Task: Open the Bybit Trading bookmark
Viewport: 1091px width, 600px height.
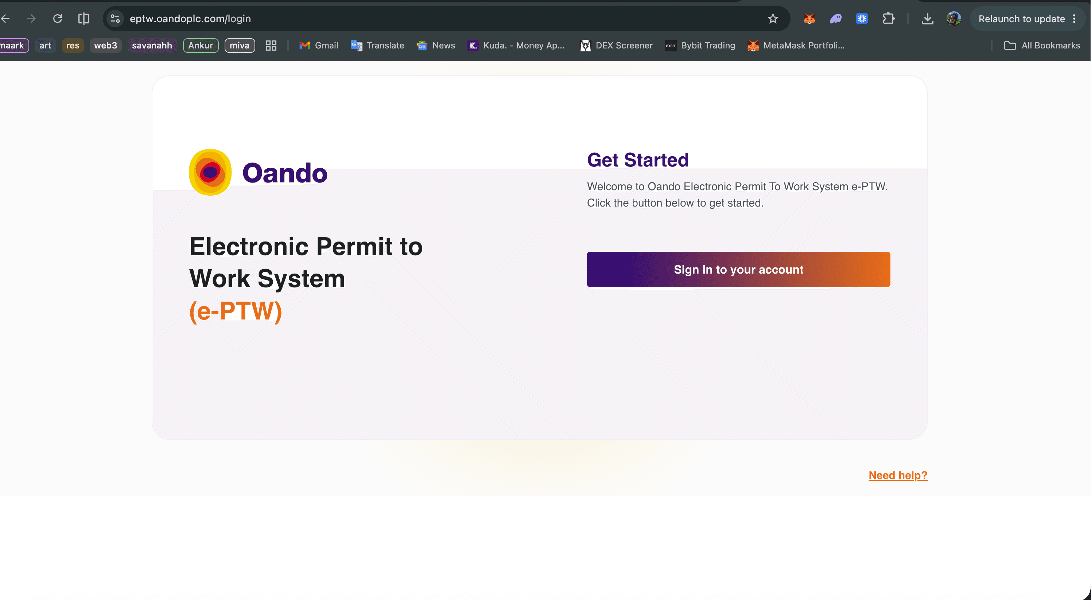Action: tap(700, 45)
